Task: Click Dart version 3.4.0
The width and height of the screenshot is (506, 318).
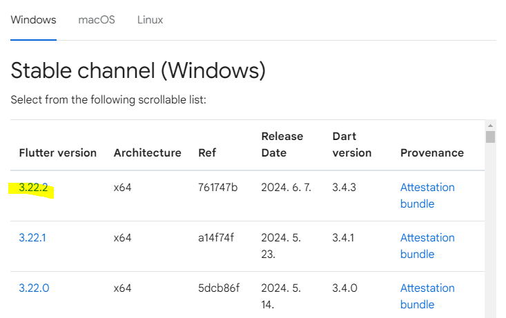Action: point(344,288)
